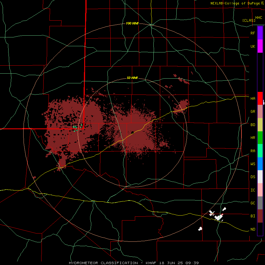Click the NEXLAB-College of DuPage text
The height and width of the screenshot is (265, 265).
(235, 3)
